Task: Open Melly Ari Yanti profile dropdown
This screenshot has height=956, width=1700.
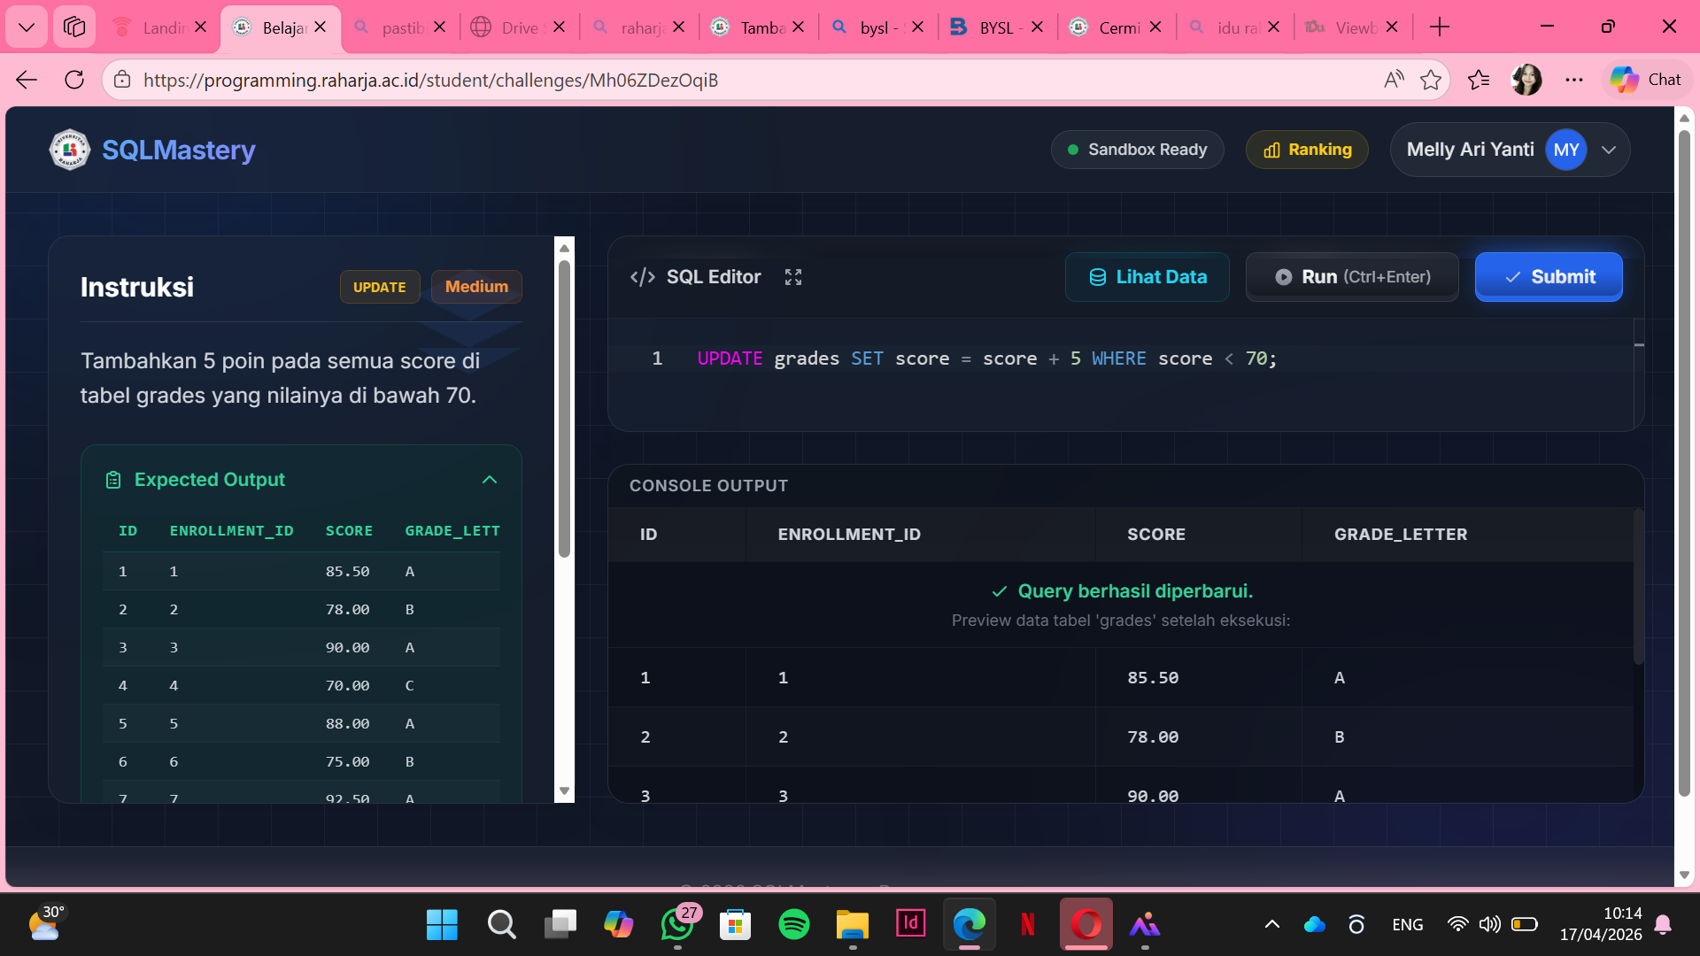Action: (1608, 150)
